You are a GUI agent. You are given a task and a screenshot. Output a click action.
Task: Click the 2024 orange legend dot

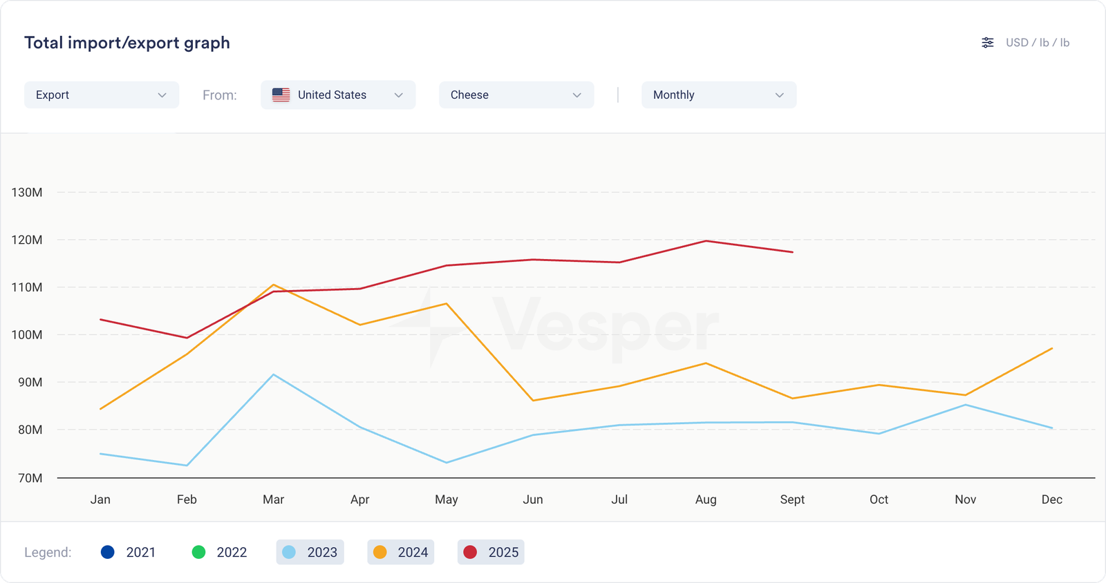(379, 552)
